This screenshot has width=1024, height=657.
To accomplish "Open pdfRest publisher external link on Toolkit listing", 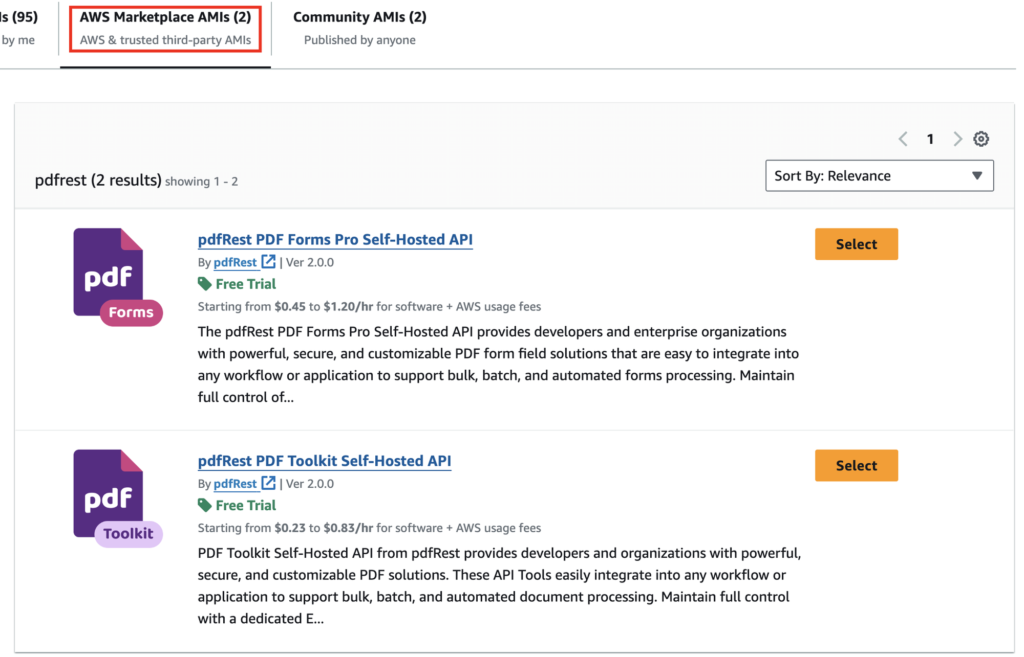I will pos(268,484).
